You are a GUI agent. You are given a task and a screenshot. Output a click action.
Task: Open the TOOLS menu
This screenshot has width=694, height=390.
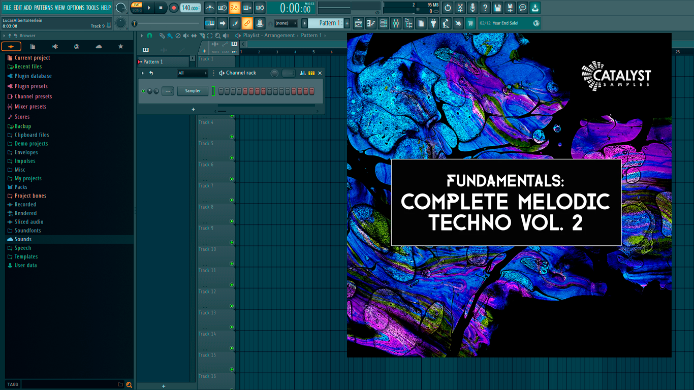pos(92,8)
